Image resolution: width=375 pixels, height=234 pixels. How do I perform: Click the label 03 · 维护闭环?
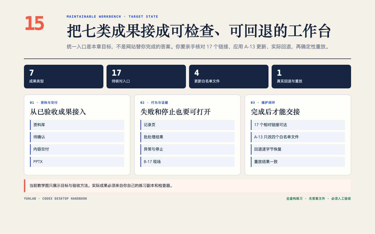[263, 103]
